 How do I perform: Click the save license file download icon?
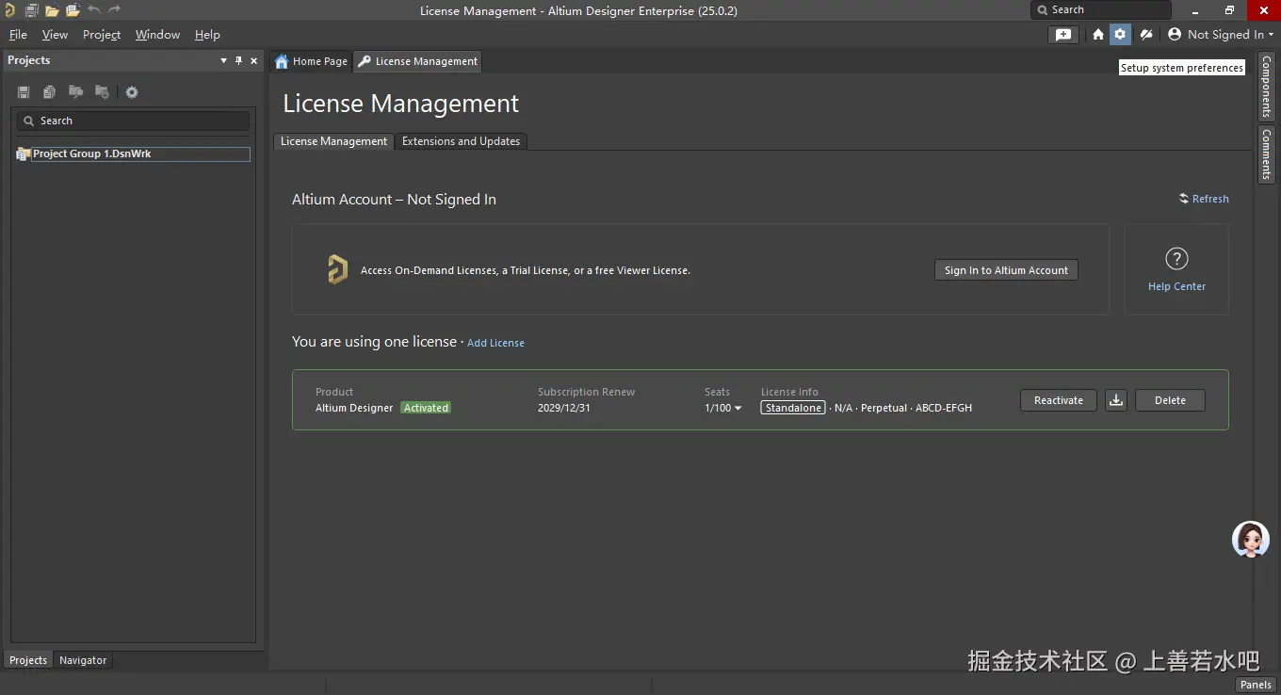[x=1116, y=400]
